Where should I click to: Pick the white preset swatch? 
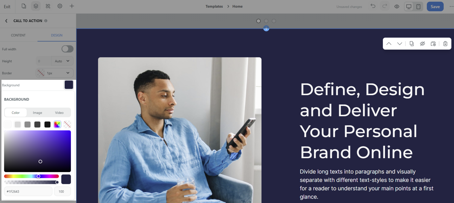click(8, 124)
